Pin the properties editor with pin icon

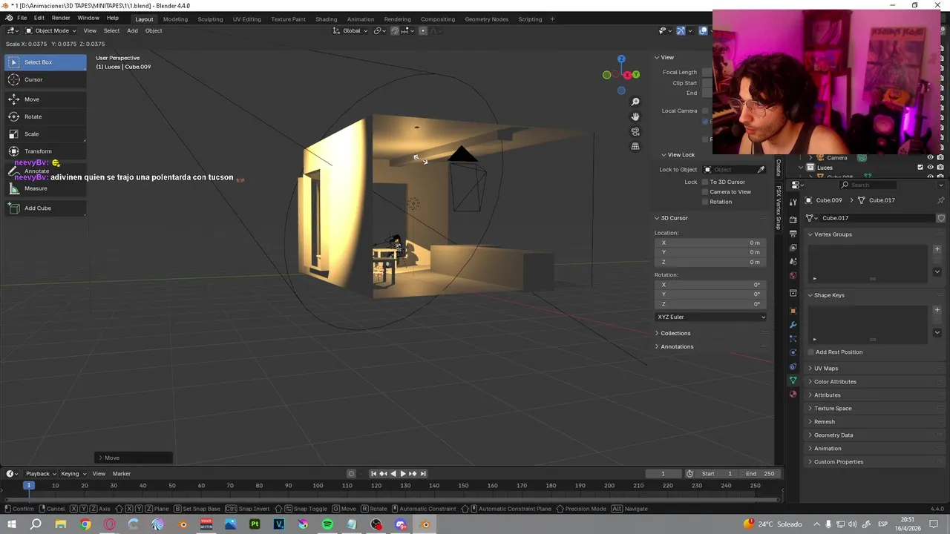pos(941,200)
